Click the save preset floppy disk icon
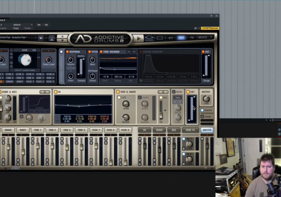281x197 pixels. 51,38
